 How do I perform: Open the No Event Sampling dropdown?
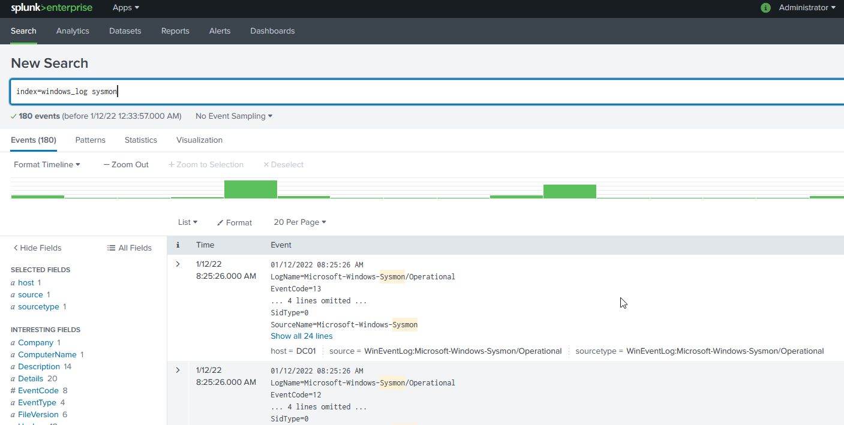point(234,116)
